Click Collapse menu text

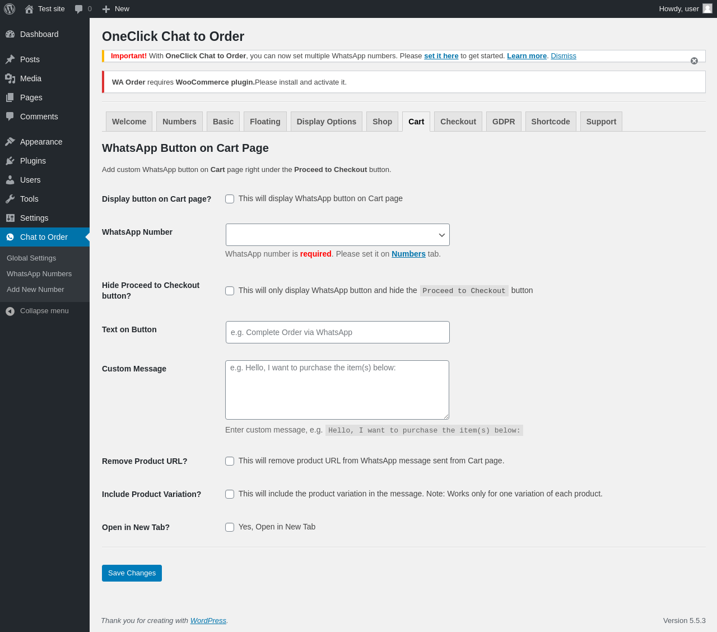44,311
